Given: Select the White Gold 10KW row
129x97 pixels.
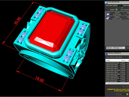Looking at the screenshot, I should click(117, 67).
